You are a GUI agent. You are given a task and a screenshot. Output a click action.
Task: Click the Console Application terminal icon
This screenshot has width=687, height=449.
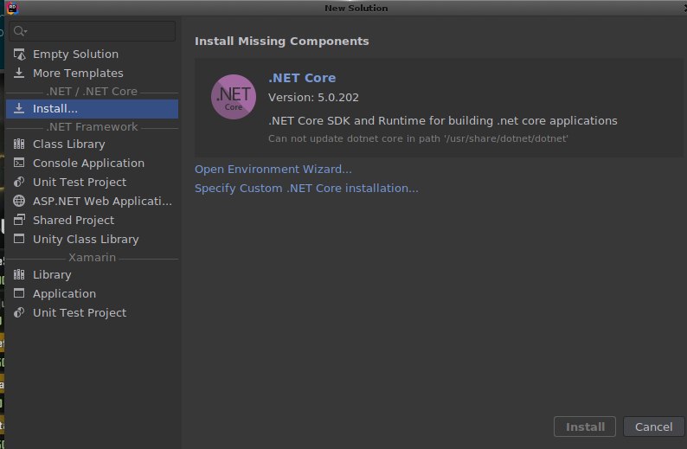[x=19, y=163]
